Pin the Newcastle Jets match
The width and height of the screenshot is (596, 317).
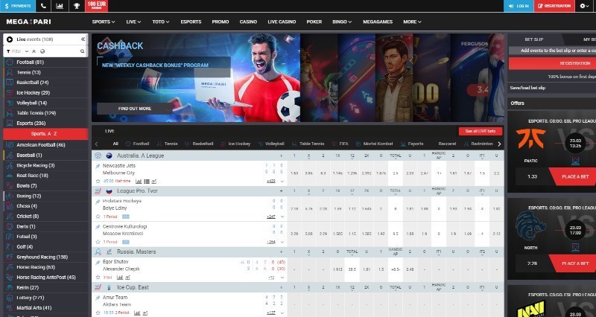98,166
